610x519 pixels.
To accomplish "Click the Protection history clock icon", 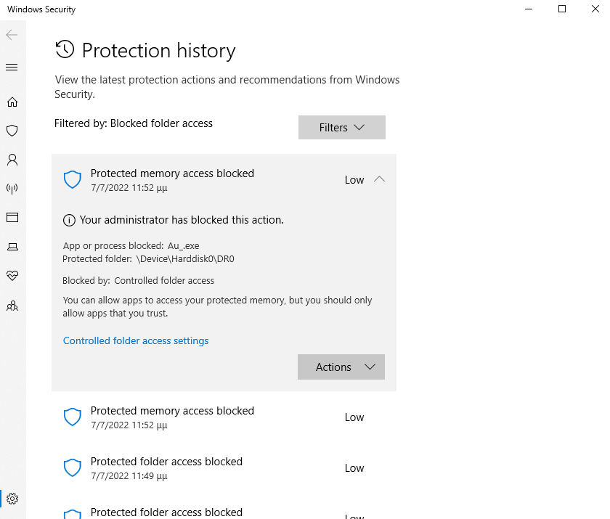I will (x=65, y=49).
